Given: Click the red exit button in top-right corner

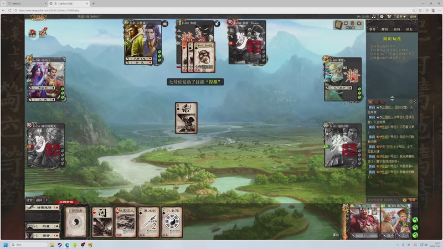Looking at the screenshot, I should click(x=413, y=17).
